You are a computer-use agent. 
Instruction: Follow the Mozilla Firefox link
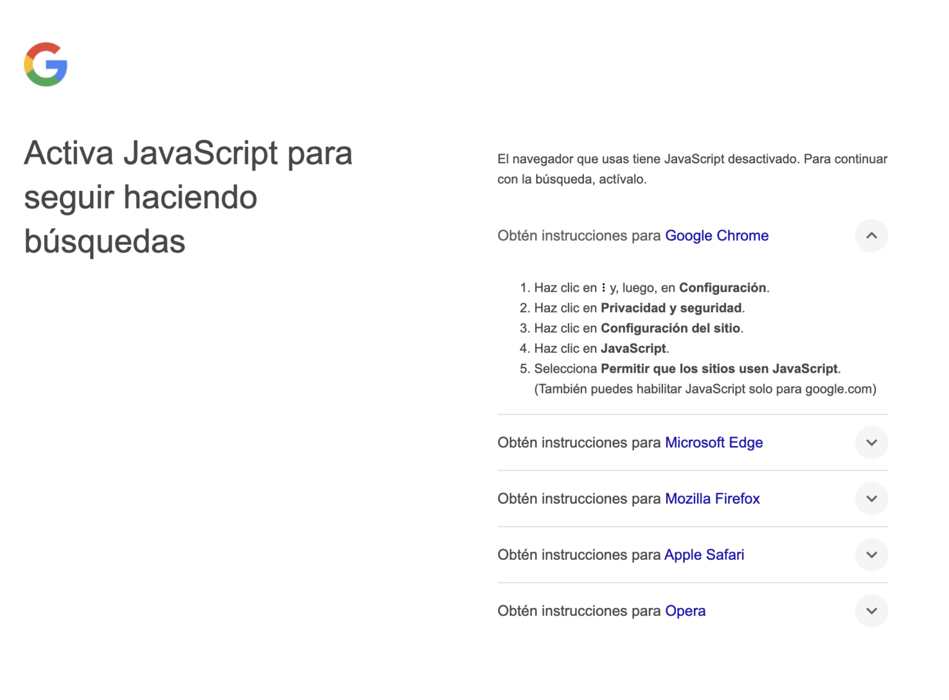(712, 499)
